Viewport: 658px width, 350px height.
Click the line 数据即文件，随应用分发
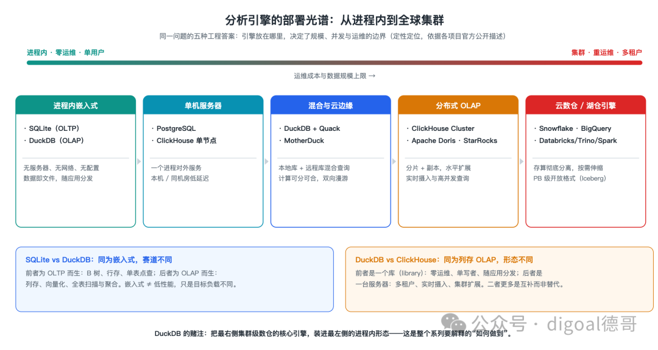point(58,178)
